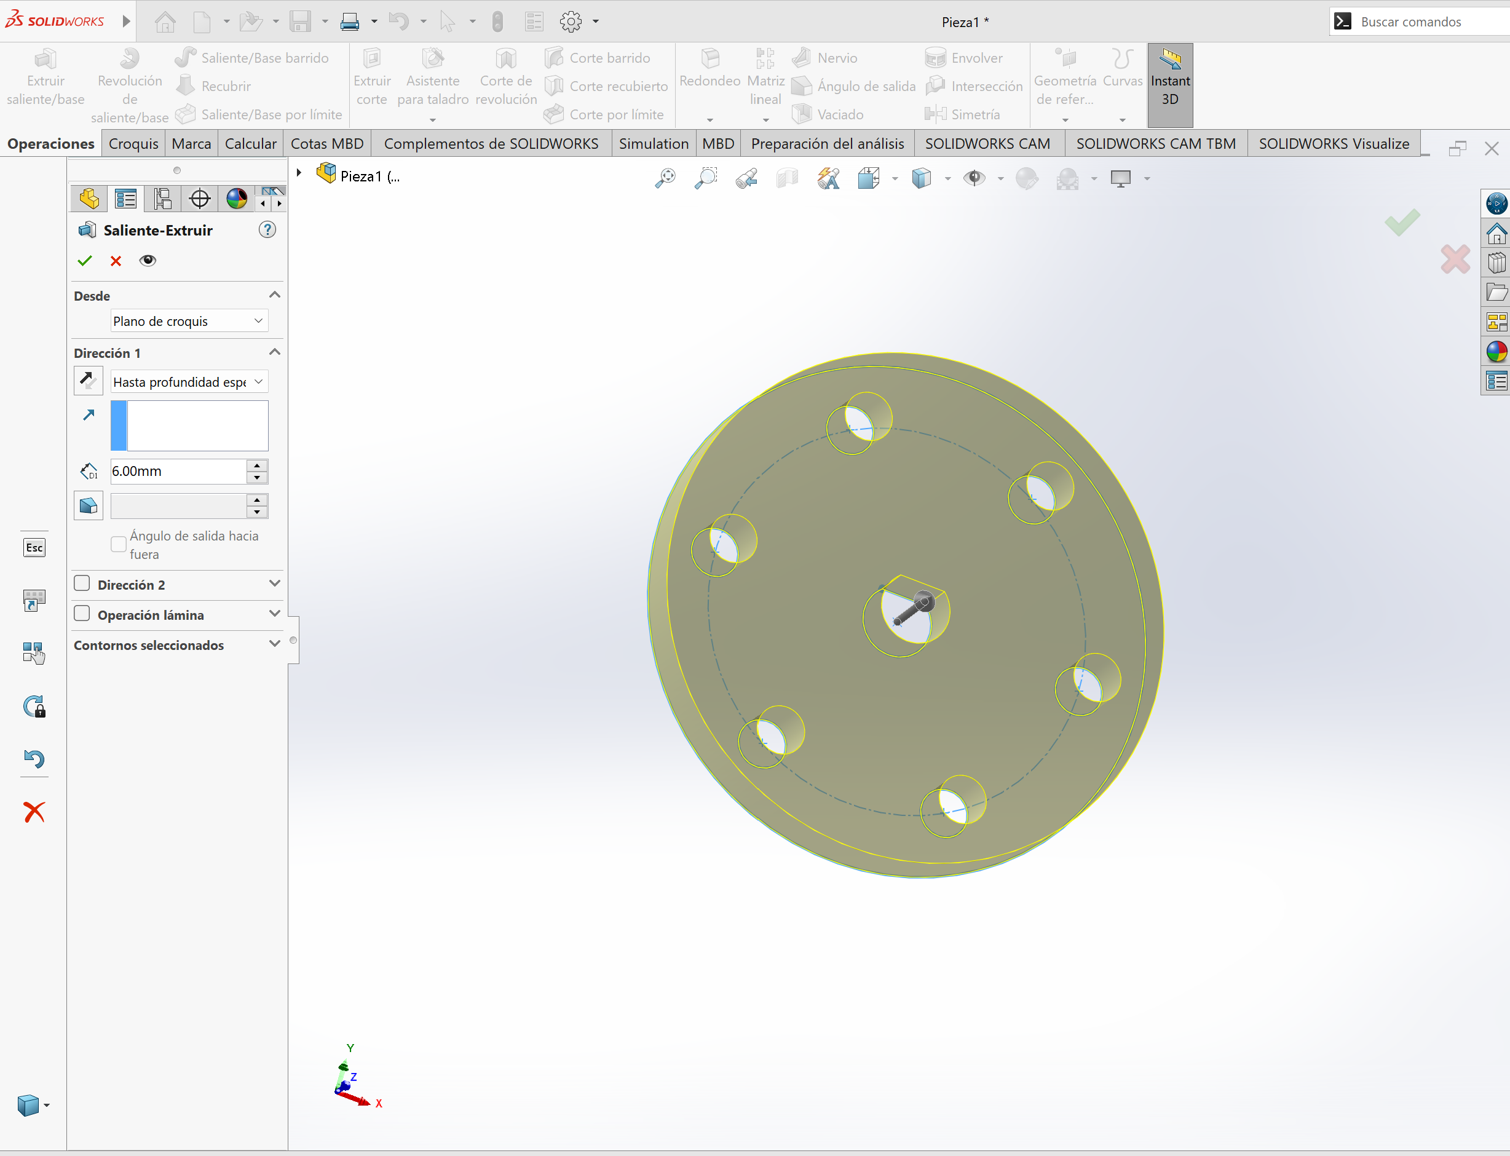Open the options gear dropdown arrow
The width and height of the screenshot is (1510, 1156).
[x=596, y=22]
